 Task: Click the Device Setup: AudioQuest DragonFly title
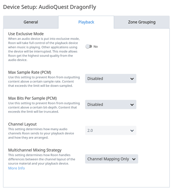click(50, 7)
